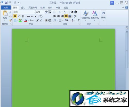This screenshot has width=129, height=107.
Task: Toggle Superscript formatting
Action: pyautogui.click(x=36, y=16)
